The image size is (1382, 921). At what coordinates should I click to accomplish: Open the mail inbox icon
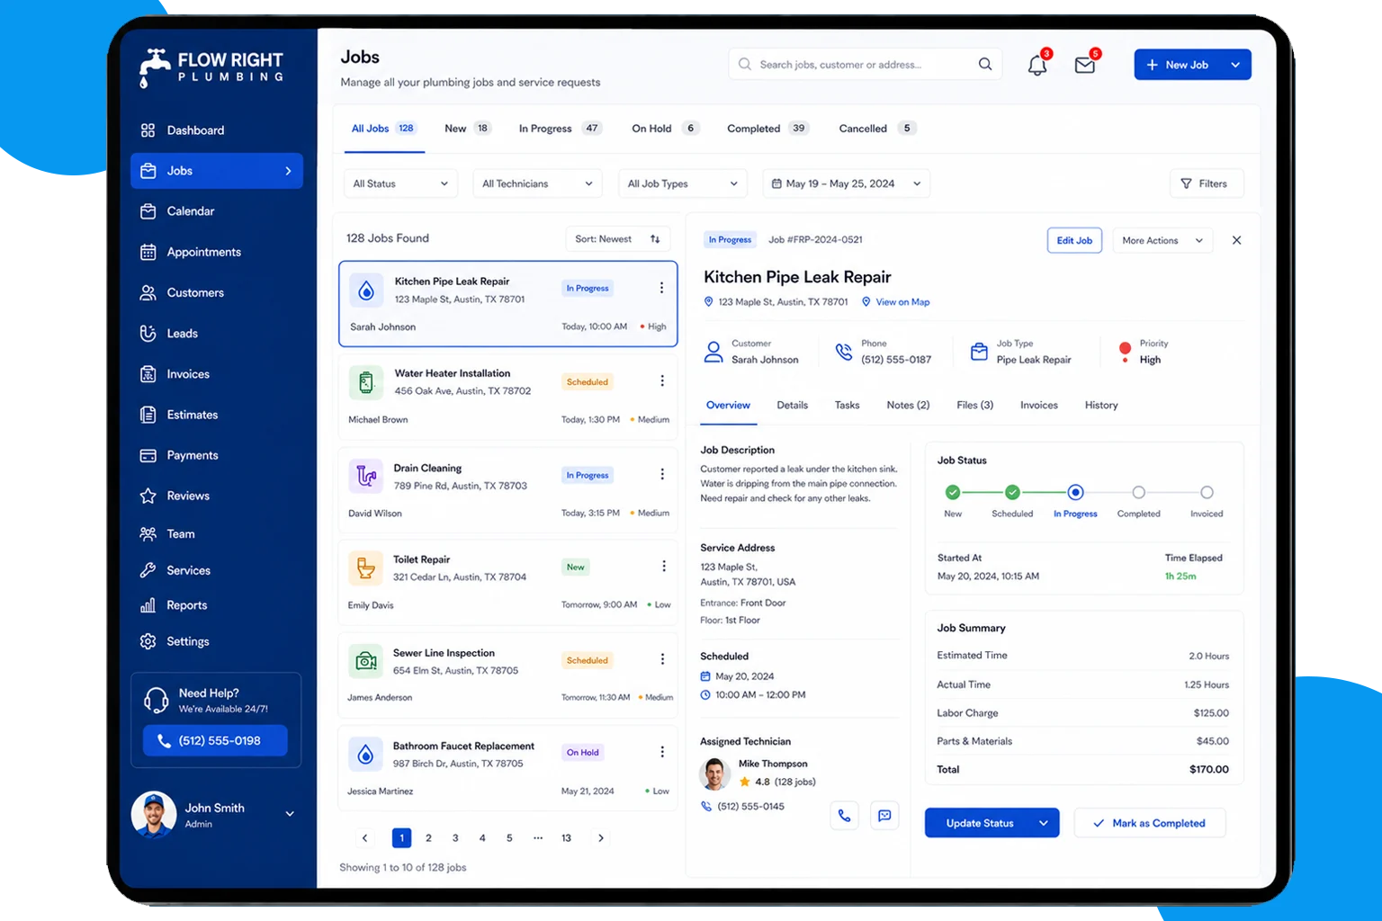(x=1085, y=65)
